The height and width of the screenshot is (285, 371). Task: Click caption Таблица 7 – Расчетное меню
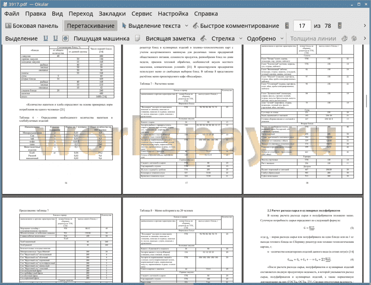157,84
